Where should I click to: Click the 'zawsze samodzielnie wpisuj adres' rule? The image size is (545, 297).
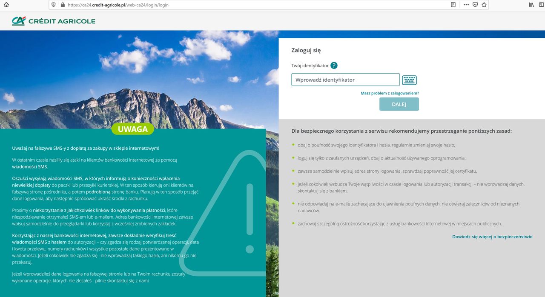[x=387, y=171]
